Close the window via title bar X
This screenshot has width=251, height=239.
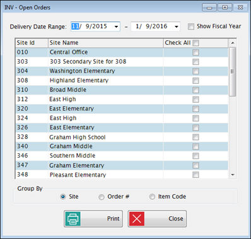click(x=240, y=8)
